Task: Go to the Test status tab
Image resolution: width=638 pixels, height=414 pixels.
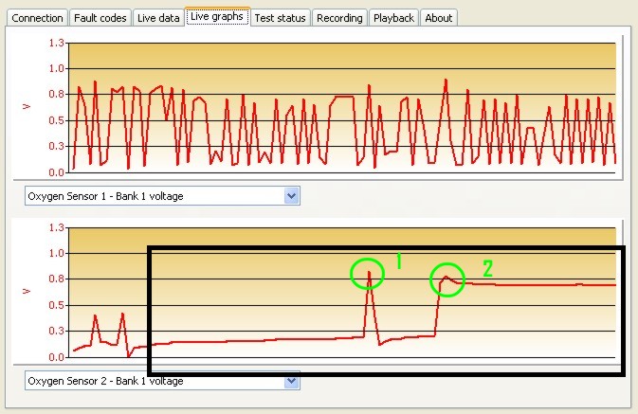Action: pyautogui.click(x=281, y=18)
